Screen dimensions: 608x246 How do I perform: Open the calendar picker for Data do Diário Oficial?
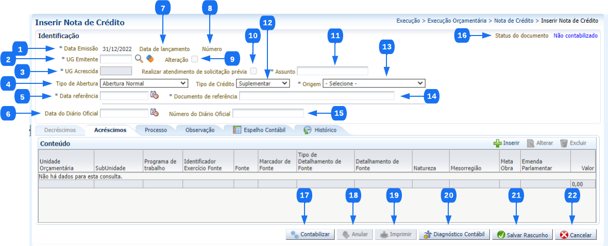tap(154, 112)
